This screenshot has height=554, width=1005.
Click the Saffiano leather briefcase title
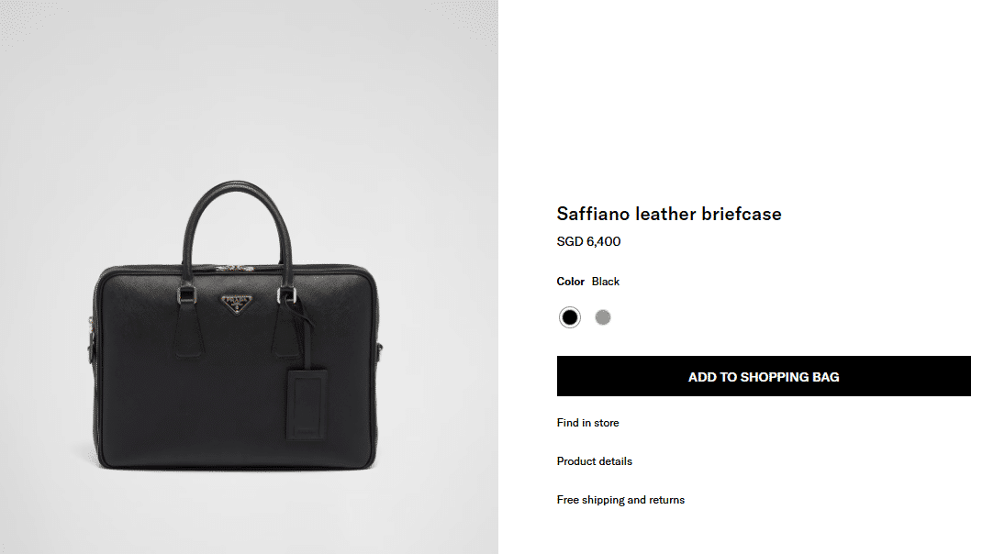(x=668, y=214)
